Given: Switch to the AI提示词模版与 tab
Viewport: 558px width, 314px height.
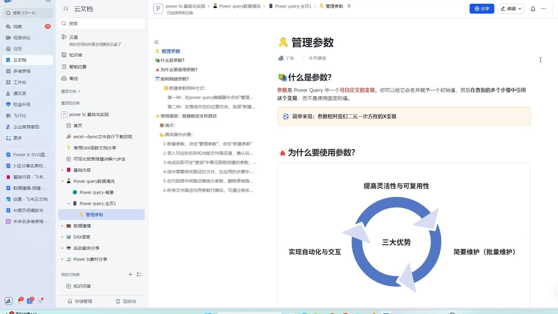Looking at the screenshot, I should pyautogui.click(x=28, y=210).
